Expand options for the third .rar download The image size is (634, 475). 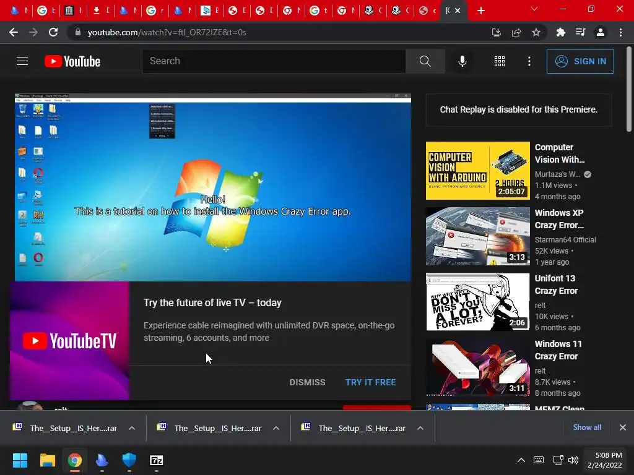click(420, 428)
